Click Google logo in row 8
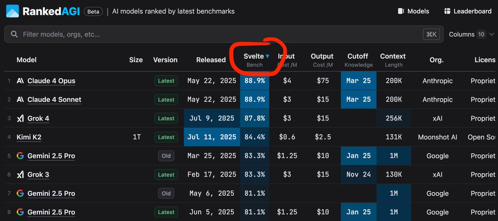The image size is (498, 221). pyautogui.click(x=20, y=212)
